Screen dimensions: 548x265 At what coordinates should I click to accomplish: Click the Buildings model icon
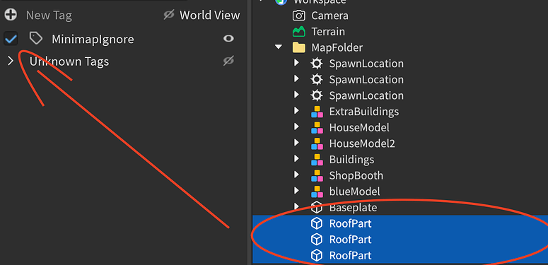click(x=317, y=160)
